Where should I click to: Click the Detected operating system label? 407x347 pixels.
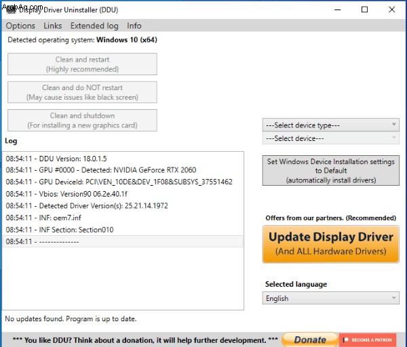pyautogui.click(x=82, y=40)
